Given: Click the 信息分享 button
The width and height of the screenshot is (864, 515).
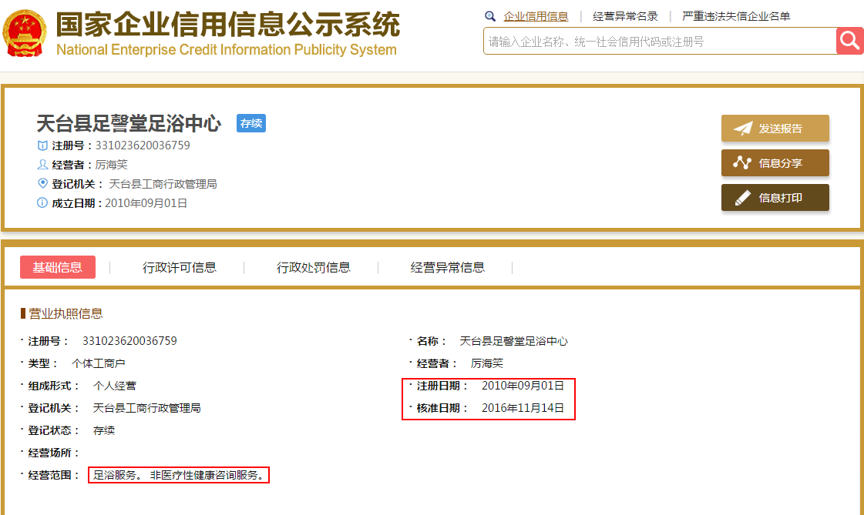Looking at the screenshot, I should click(775, 163).
